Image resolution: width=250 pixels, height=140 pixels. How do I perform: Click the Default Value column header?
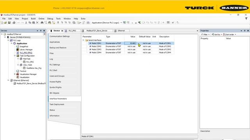coord(144,37)
